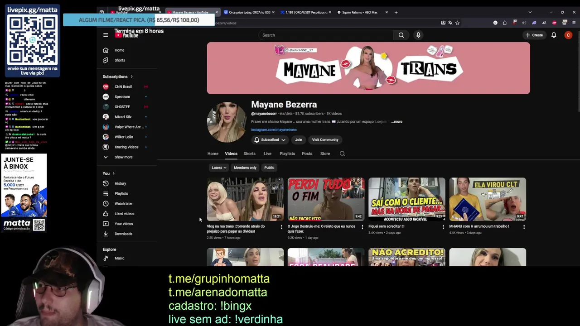Image resolution: width=580 pixels, height=326 pixels.
Task: Click the search magnifier button
Action: click(x=401, y=35)
